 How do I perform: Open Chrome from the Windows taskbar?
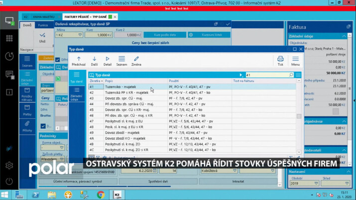click(x=101, y=195)
